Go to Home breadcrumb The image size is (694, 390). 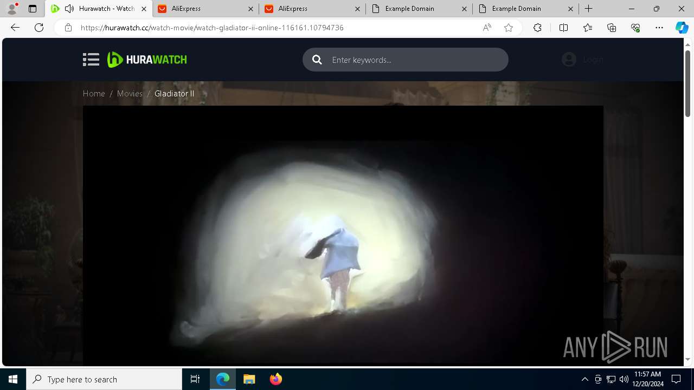tap(94, 94)
